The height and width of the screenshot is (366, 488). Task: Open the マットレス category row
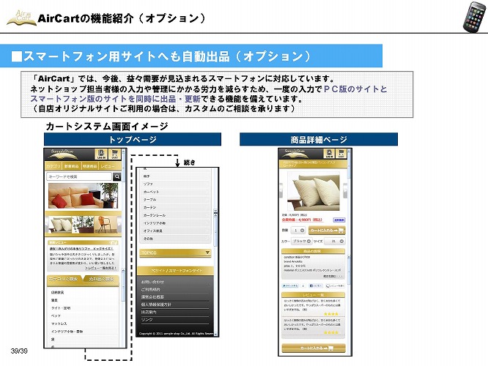[83, 324]
